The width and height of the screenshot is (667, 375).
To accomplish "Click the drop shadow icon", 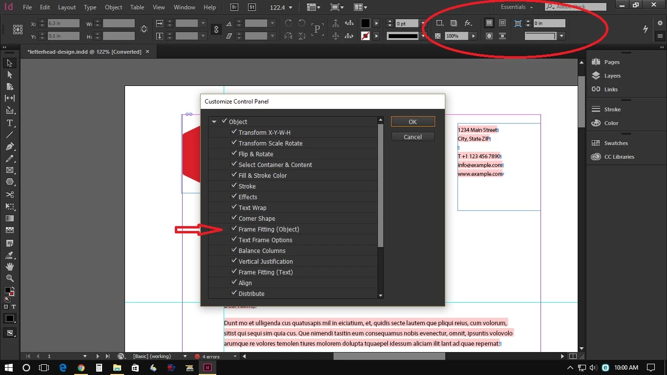I will pos(454,23).
